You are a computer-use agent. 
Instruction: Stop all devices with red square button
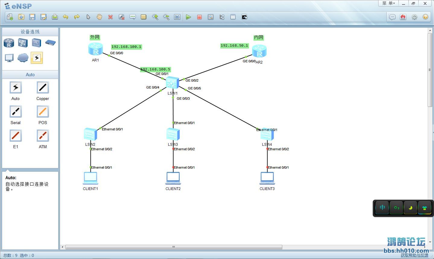pyautogui.click(x=199, y=17)
